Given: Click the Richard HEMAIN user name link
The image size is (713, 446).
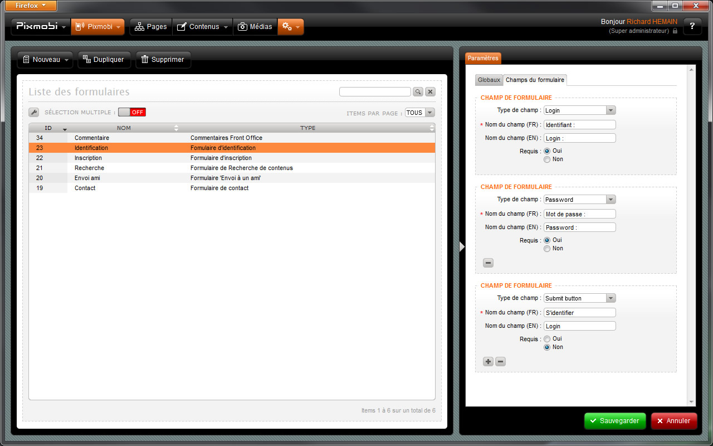Looking at the screenshot, I should tap(652, 22).
